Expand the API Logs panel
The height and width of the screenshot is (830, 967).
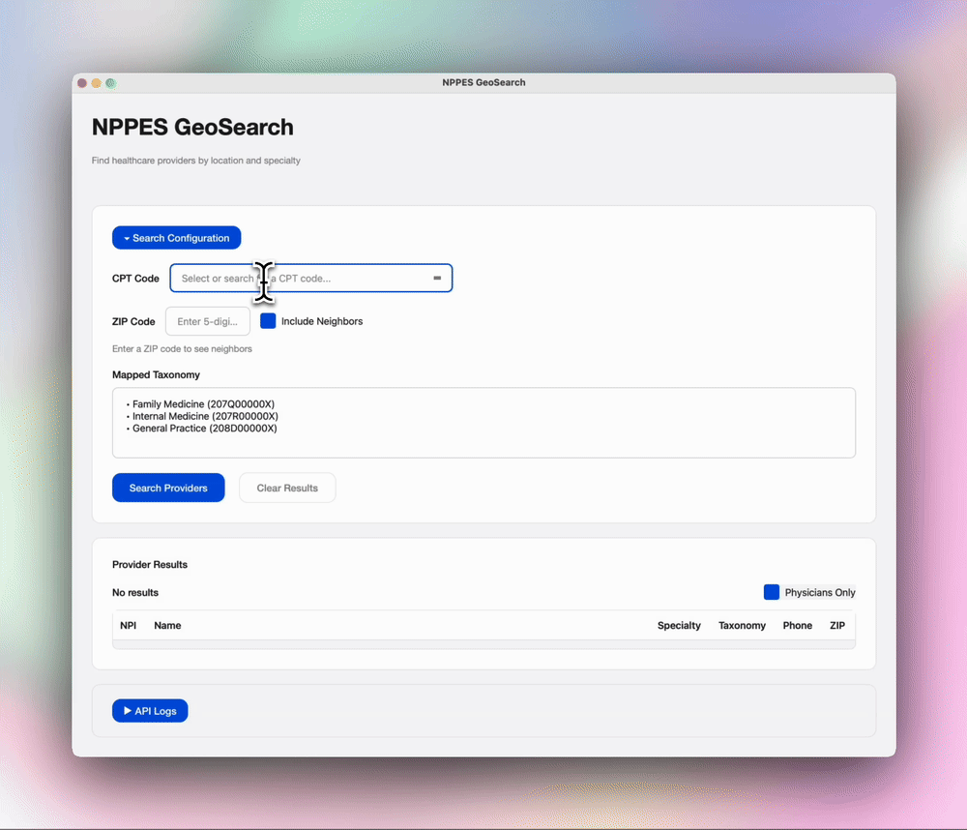point(150,710)
